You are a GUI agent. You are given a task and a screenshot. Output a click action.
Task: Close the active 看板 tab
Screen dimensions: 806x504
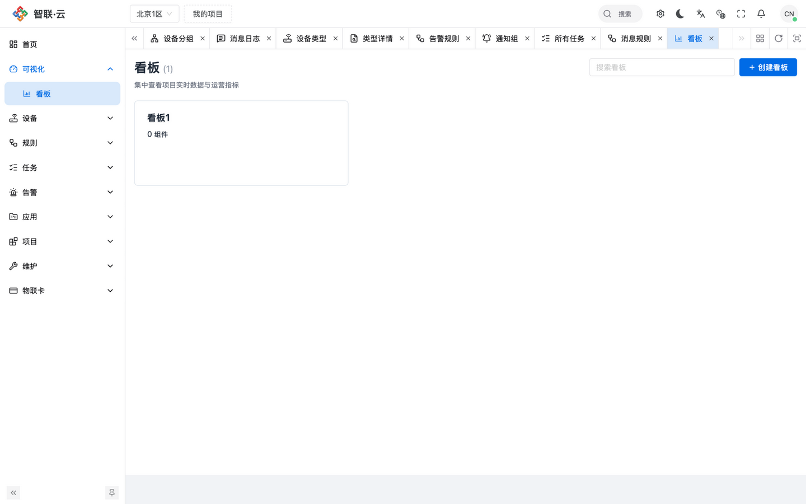pyautogui.click(x=711, y=39)
